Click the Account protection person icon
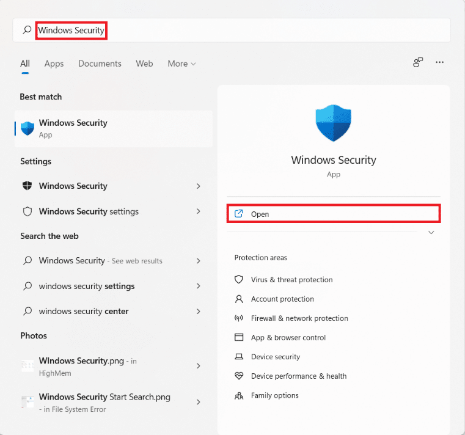Screen dimensions: 465x435 coord(239,299)
